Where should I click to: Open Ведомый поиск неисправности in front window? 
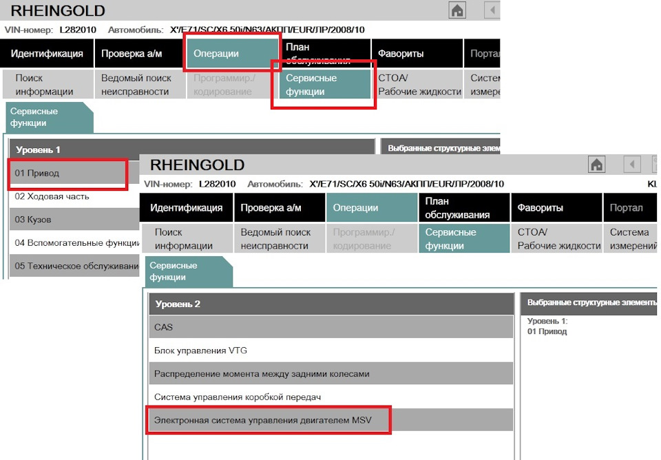coord(279,239)
